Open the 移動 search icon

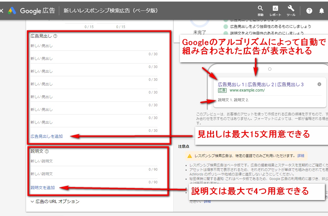tap(260, 10)
